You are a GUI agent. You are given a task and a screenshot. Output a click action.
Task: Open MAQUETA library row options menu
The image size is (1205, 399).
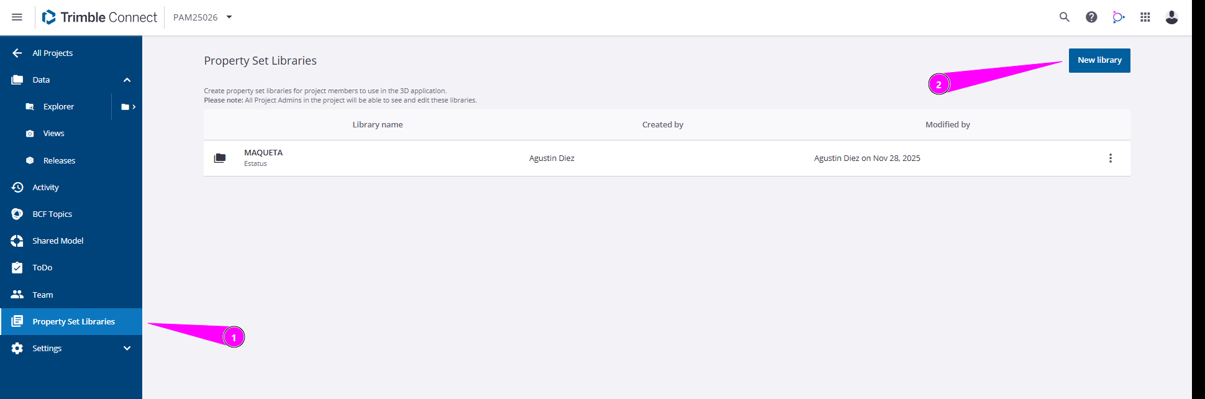click(1110, 158)
